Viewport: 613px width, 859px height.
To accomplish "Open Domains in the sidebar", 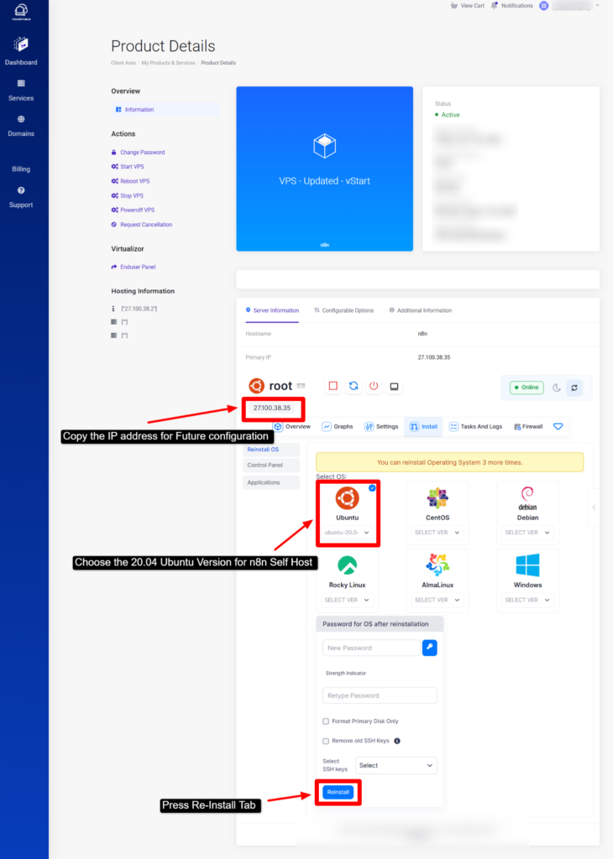I will [x=21, y=126].
